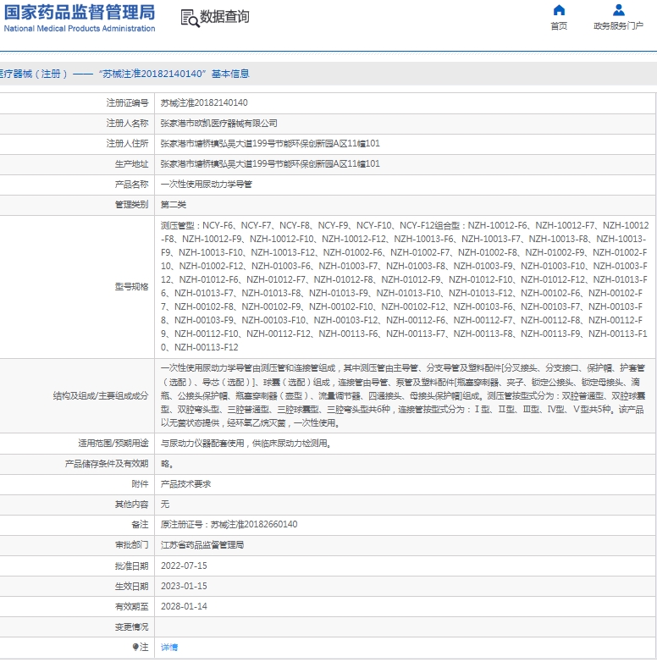This screenshot has width=657, height=662.
Task: Click the bulb icon beside 注
Action: click(x=135, y=647)
